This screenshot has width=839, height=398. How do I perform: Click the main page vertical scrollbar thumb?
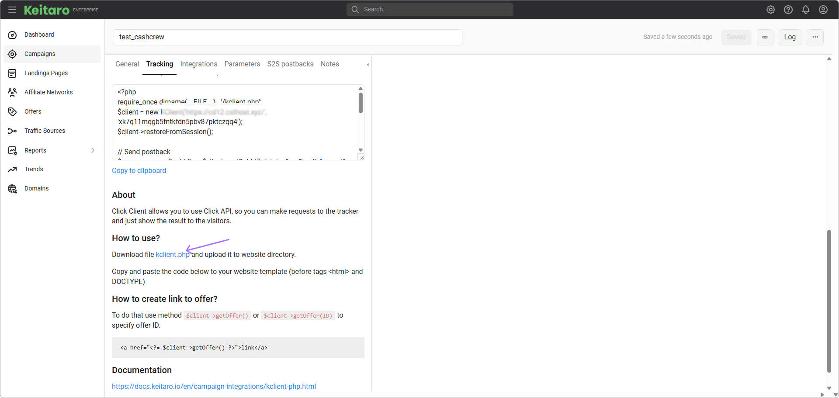point(829,301)
